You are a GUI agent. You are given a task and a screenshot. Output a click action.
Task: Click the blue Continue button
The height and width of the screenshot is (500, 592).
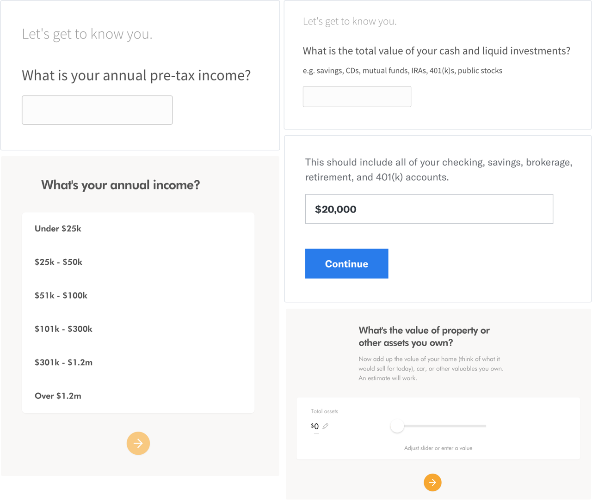pyautogui.click(x=346, y=264)
